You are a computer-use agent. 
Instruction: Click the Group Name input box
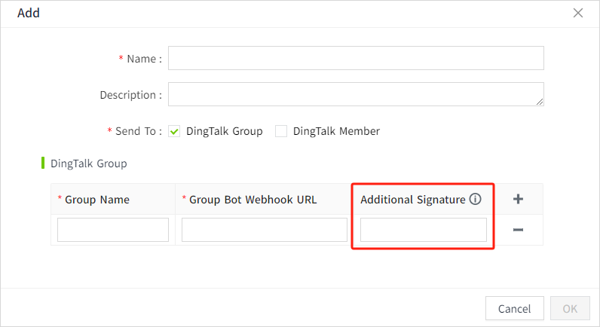coord(113,230)
